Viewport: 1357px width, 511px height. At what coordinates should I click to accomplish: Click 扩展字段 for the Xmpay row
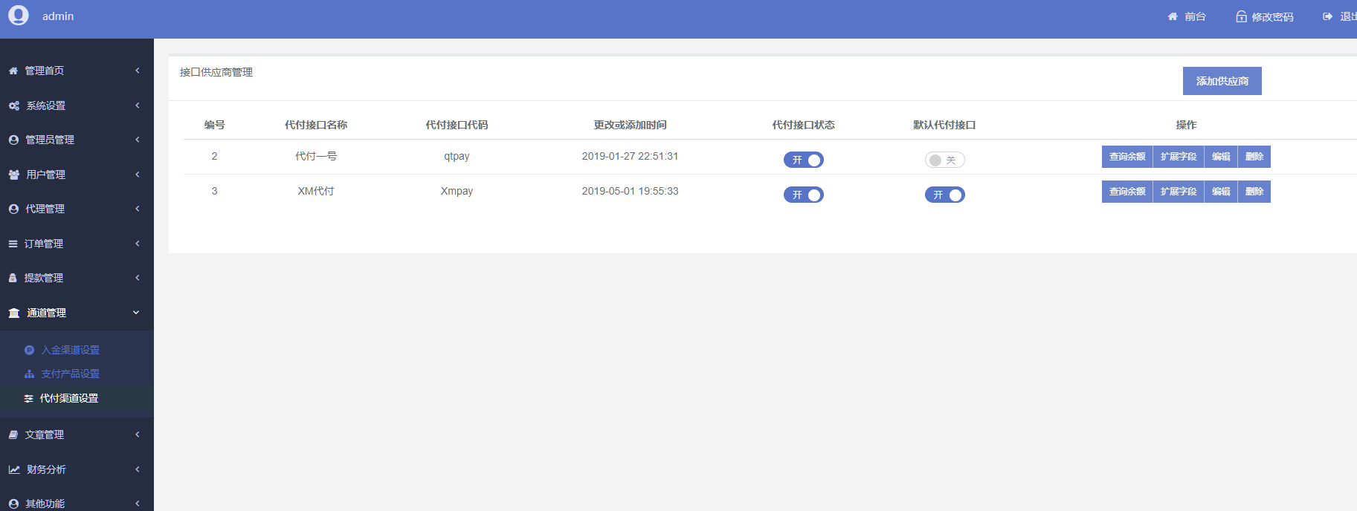(1178, 192)
